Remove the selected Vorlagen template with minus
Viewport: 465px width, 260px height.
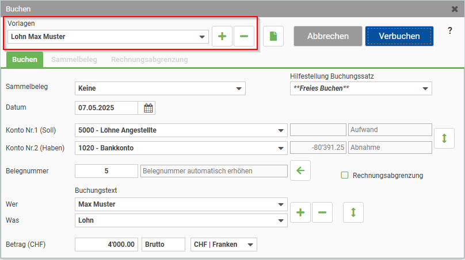[x=243, y=36]
